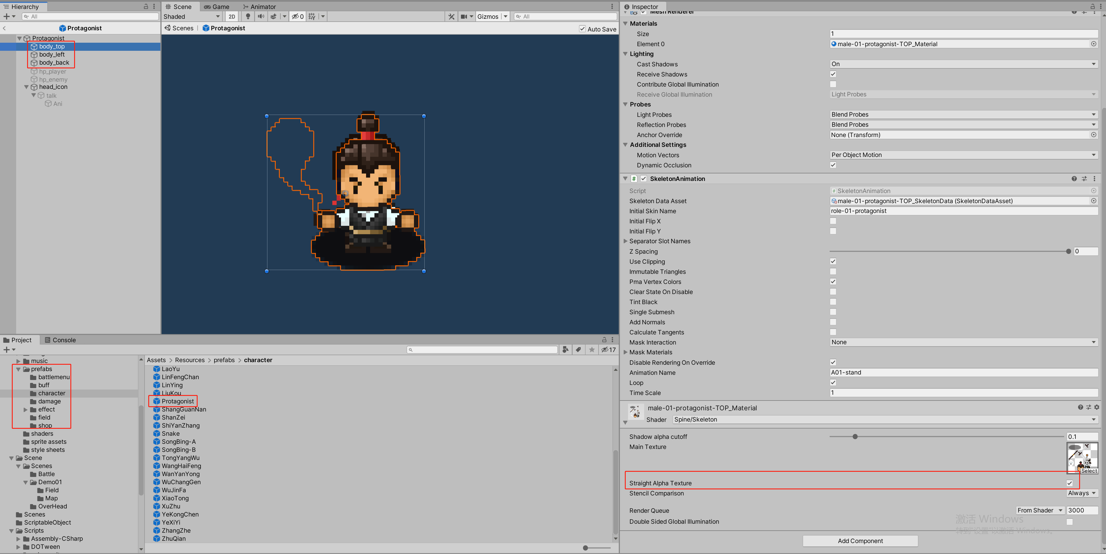1106x554 pixels.
Task: Open the Shader Spine/Skeleton dropdown
Action: point(885,420)
